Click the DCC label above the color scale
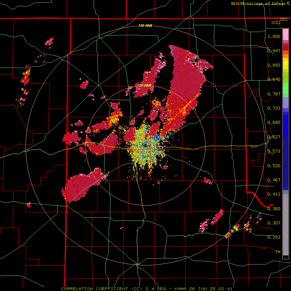The image size is (291, 291). tap(284, 19)
